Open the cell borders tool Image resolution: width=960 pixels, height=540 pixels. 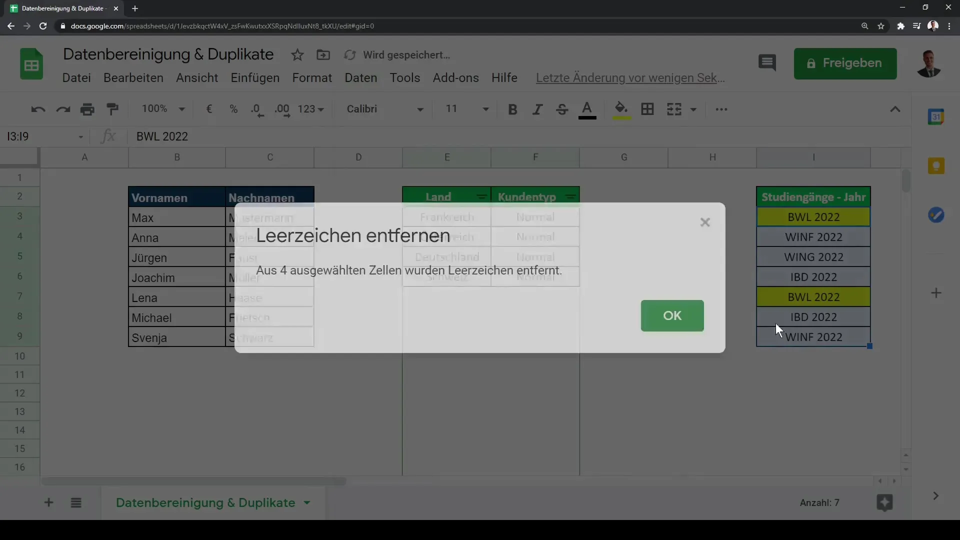pyautogui.click(x=647, y=109)
